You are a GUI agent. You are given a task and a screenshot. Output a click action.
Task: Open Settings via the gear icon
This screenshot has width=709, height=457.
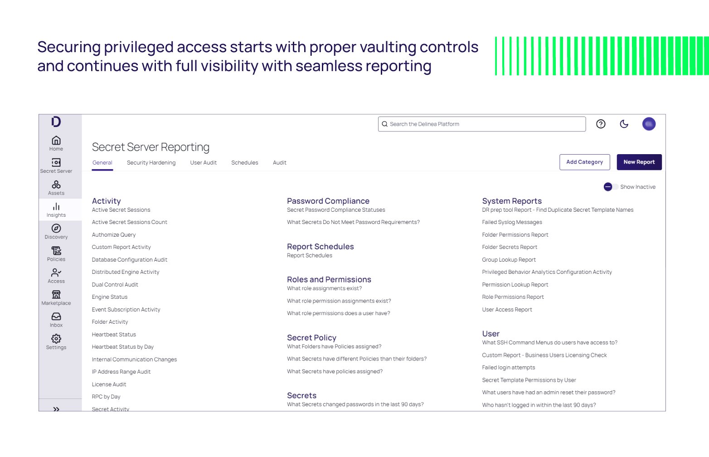56,341
